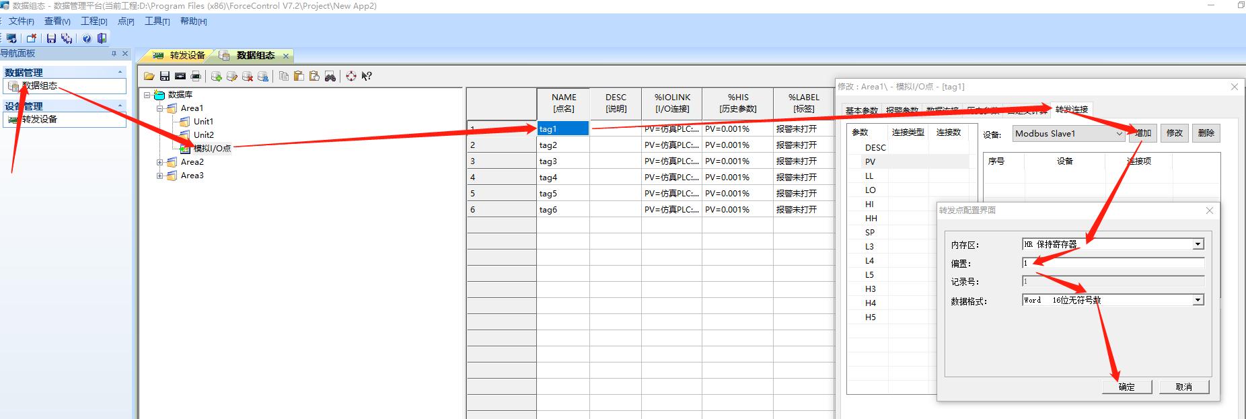Open the 工程 menu
1246x419 pixels.
[94, 22]
